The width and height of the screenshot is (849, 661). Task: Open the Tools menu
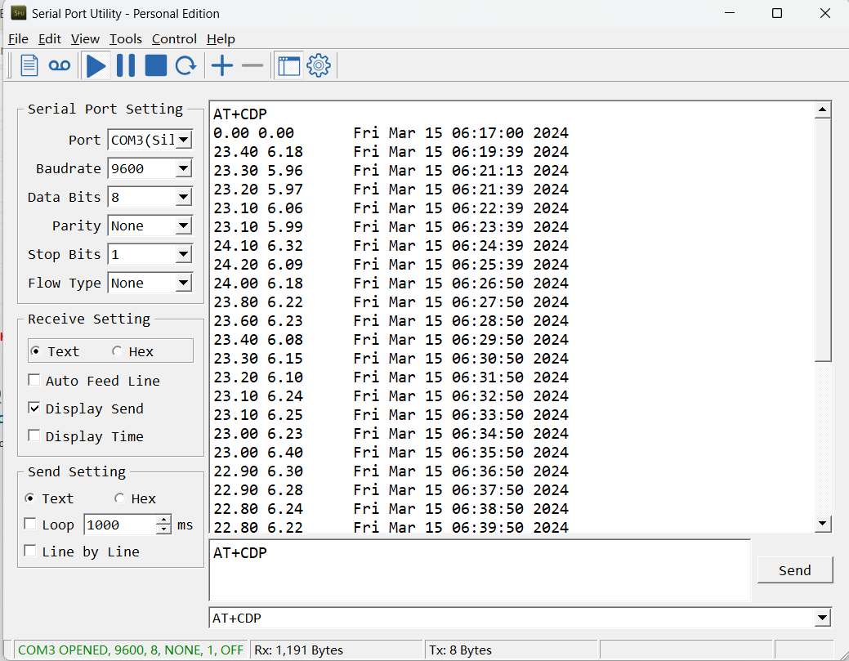tap(126, 39)
